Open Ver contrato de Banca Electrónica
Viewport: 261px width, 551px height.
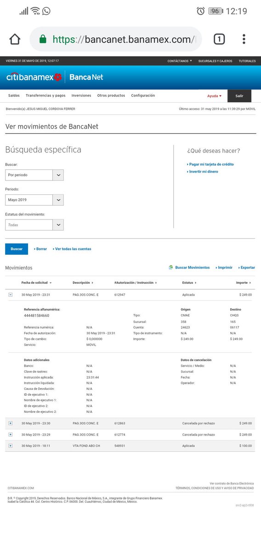[232, 484]
